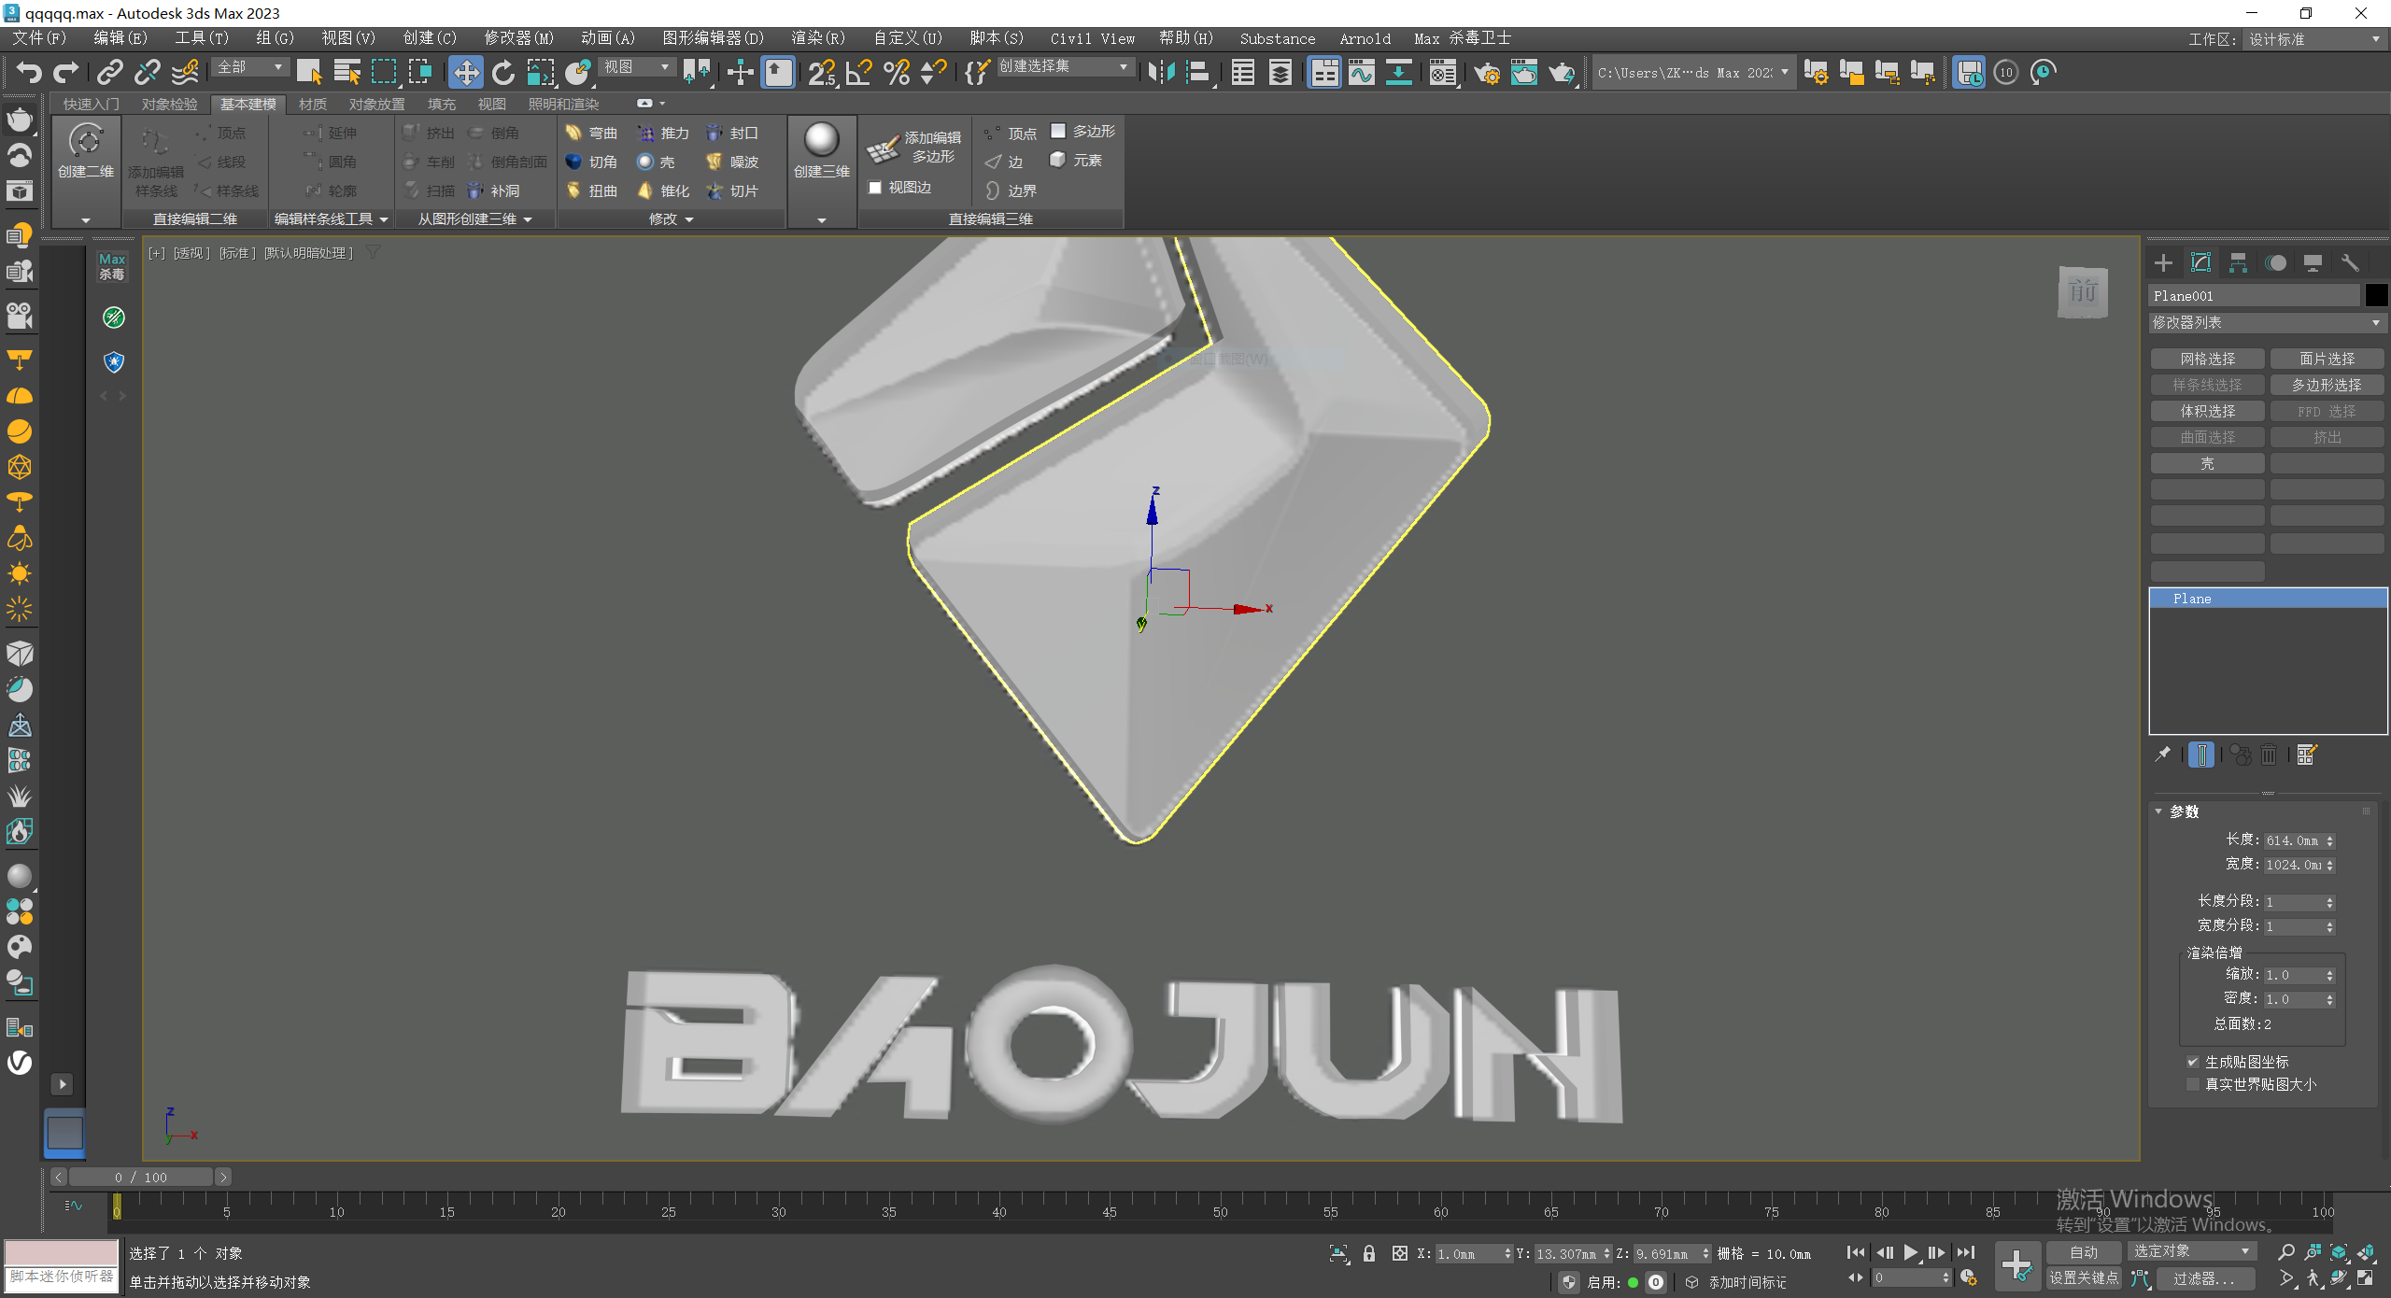Click the Teapot render icon
2391x1298 pixels.
point(1561,72)
